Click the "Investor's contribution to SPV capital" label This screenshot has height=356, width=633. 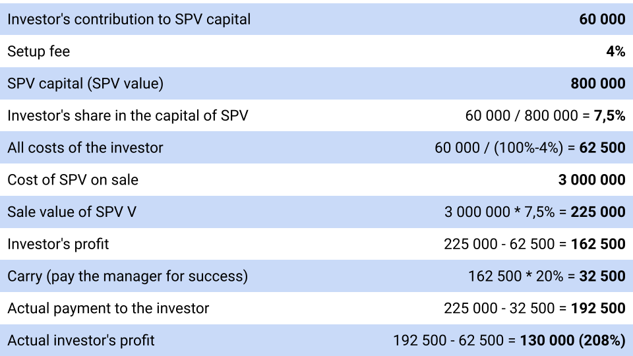click(129, 19)
